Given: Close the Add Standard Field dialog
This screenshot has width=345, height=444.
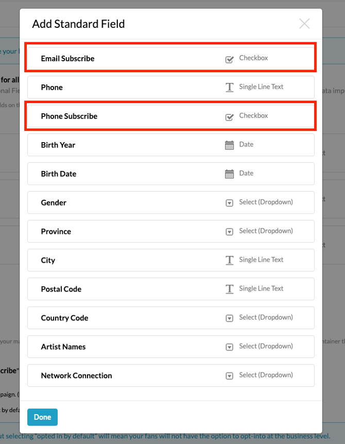Looking at the screenshot, I should pyautogui.click(x=304, y=24).
